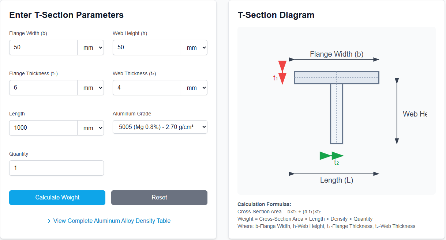Click the red t₁ thickness arrow marker
This screenshot has height=240, width=446.
coord(282,72)
